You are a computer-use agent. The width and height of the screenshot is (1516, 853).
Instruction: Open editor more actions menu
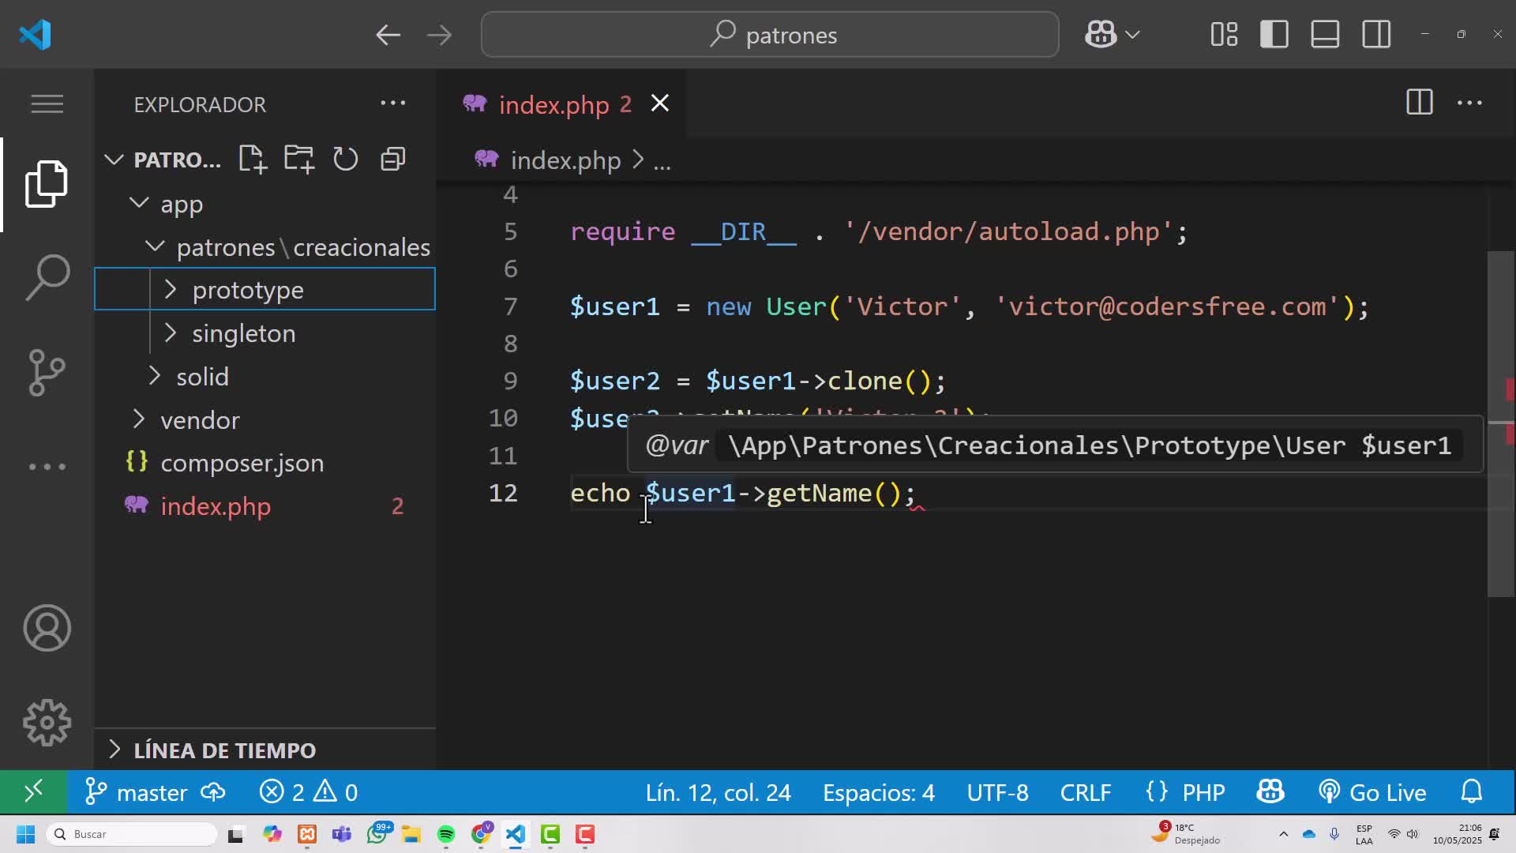point(1469,103)
